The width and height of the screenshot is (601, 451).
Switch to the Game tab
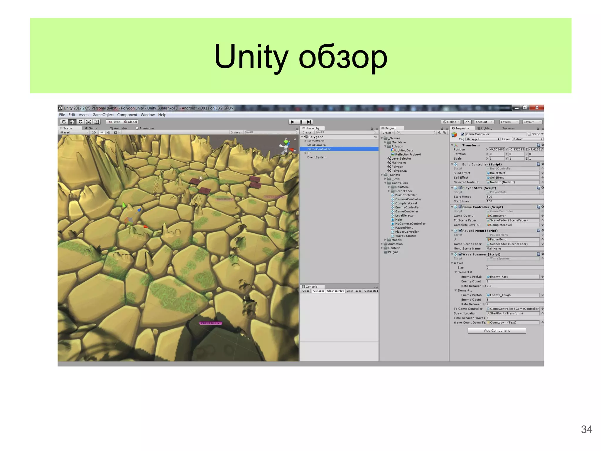click(x=91, y=128)
